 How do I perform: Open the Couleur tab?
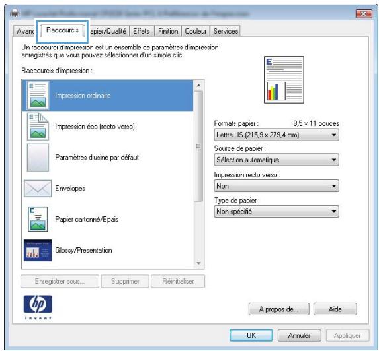pos(196,32)
